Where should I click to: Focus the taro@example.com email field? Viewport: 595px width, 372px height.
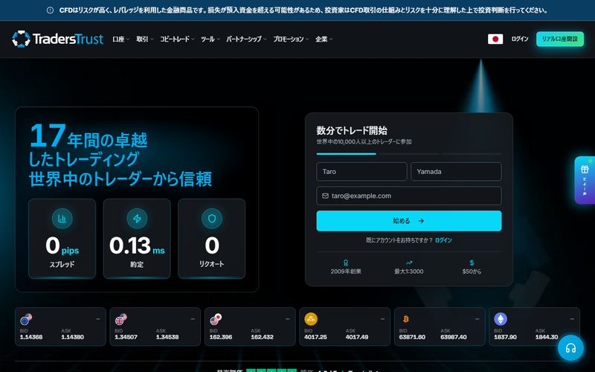click(x=408, y=196)
